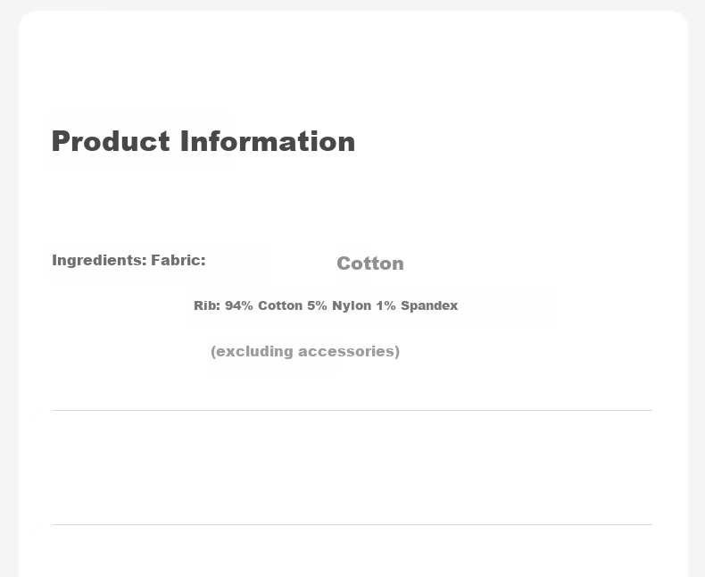This screenshot has width=705, height=577.
Task: Click the (excluding accessories) note
Action: (305, 351)
